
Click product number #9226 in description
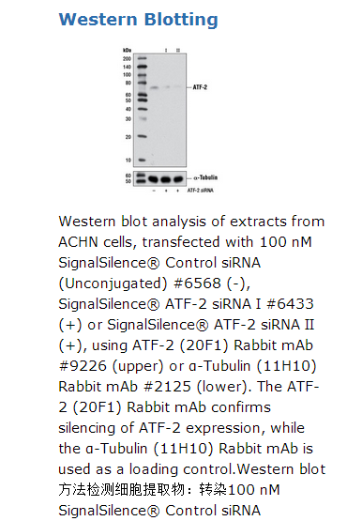coord(83,365)
